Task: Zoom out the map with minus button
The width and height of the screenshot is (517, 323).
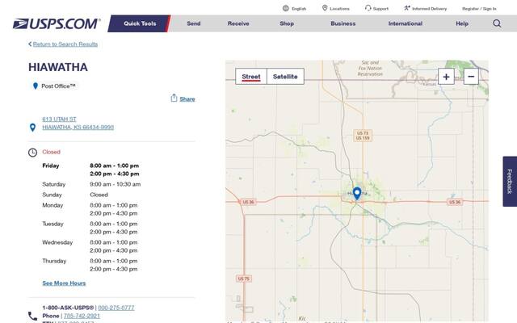Action: pyautogui.click(x=471, y=77)
